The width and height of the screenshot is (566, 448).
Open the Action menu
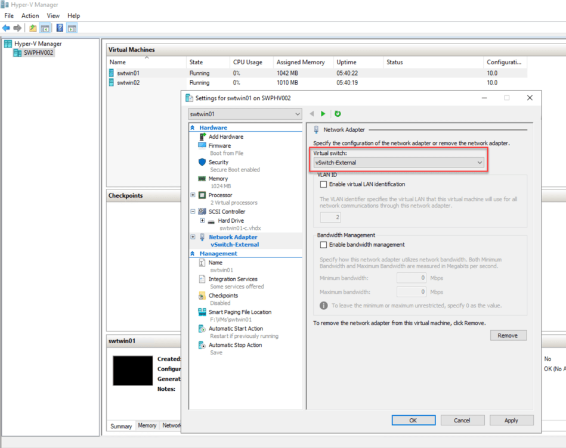pos(30,15)
